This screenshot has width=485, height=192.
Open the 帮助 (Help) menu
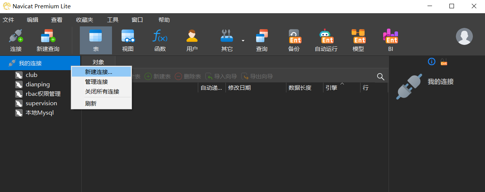(x=164, y=20)
